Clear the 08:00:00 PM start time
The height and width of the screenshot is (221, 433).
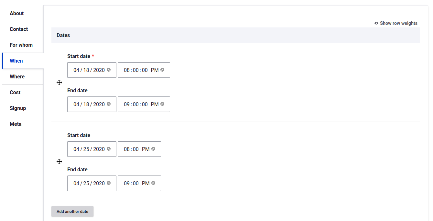[163, 70]
